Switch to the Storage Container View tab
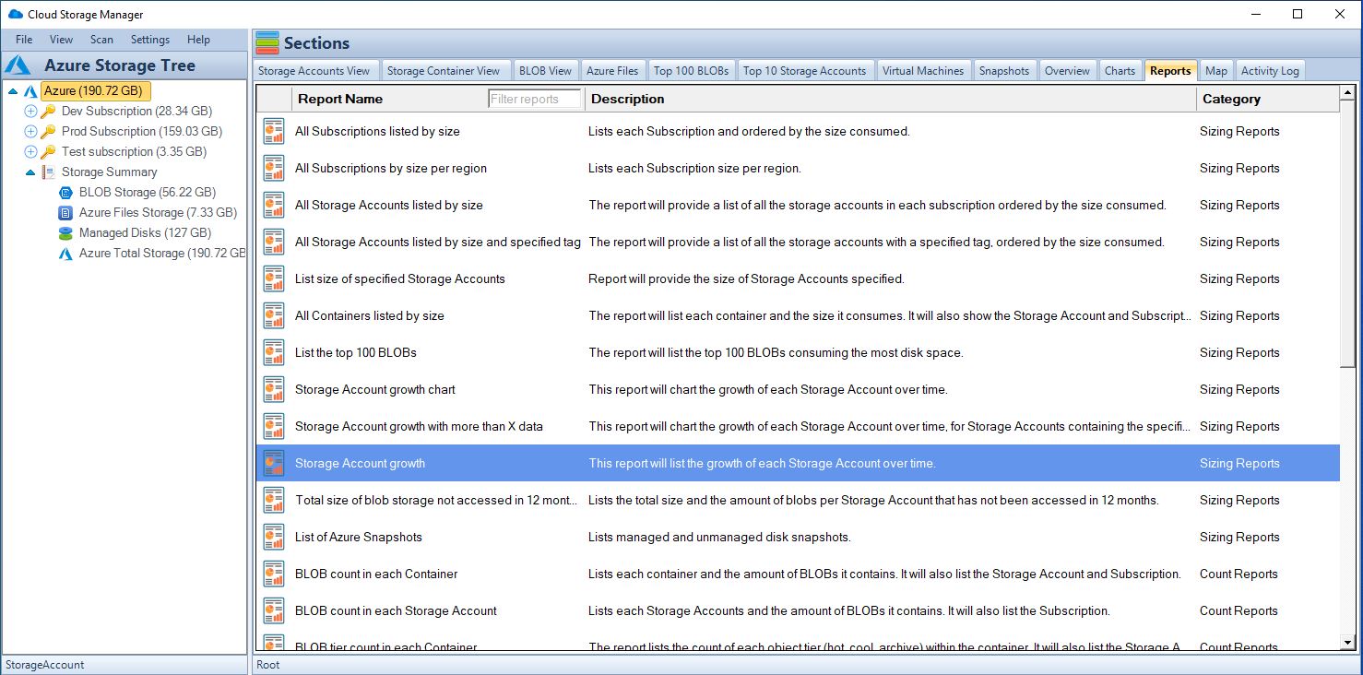Screen dimensions: 1363x675 click(x=444, y=71)
